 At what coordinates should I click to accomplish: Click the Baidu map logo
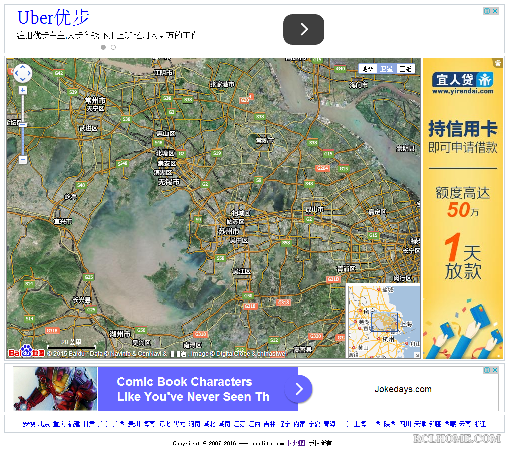[26, 351]
